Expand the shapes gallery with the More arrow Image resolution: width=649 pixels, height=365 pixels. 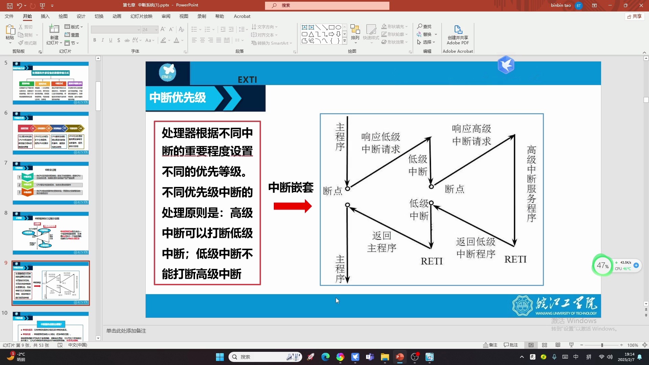344,41
